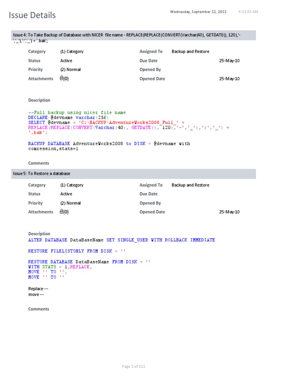Click the comment line '--Full backup using nicer file name'
Image resolution: width=285 pixels, height=380 pixels.
click(77, 112)
